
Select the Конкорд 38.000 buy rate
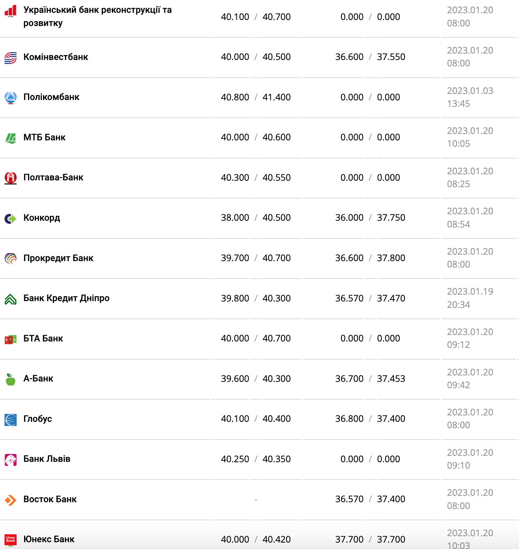[235, 218]
